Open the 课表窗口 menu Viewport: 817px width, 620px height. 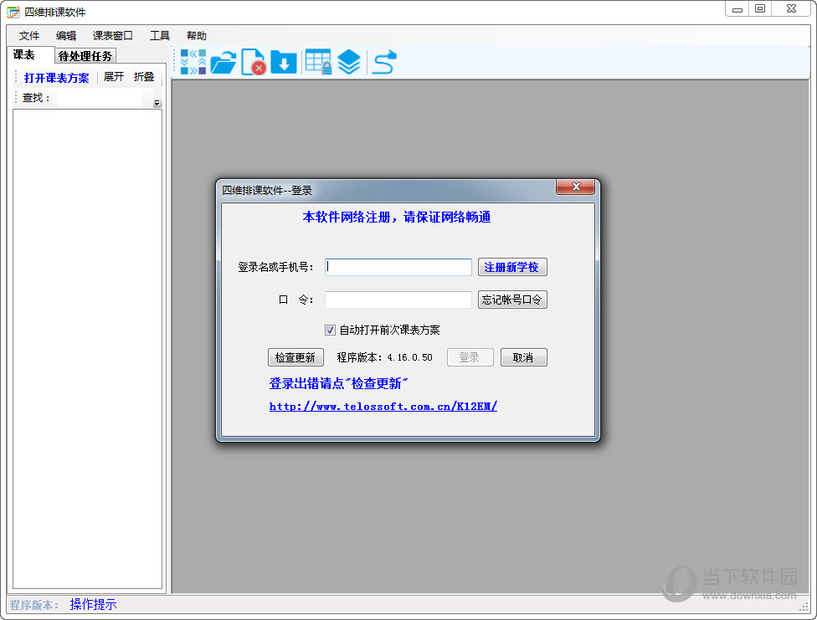coord(112,35)
